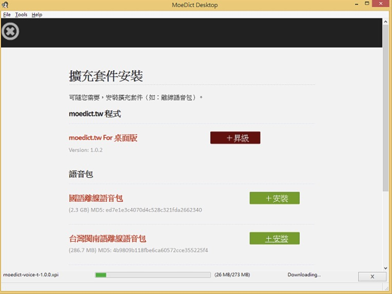Click the circled X close icon in the dark header
Image resolution: width=392 pixels, height=294 pixels.
[x=10, y=31]
